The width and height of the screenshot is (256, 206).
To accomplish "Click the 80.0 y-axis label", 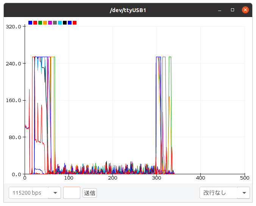I will click(x=15, y=137).
